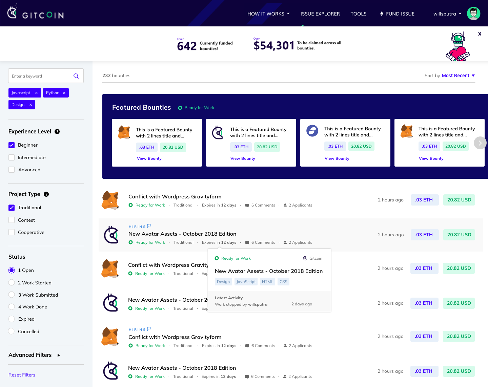
Task: Check the Intermediate experience checkbox
Action: pyautogui.click(x=12, y=157)
